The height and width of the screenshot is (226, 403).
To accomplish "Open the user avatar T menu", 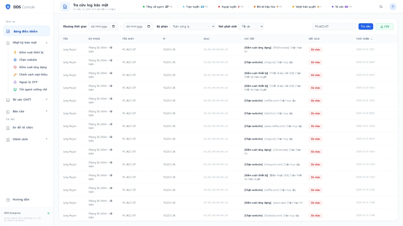I will [x=393, y=7].
